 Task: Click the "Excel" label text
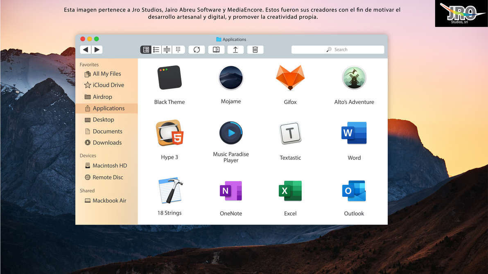click(290, 213)
